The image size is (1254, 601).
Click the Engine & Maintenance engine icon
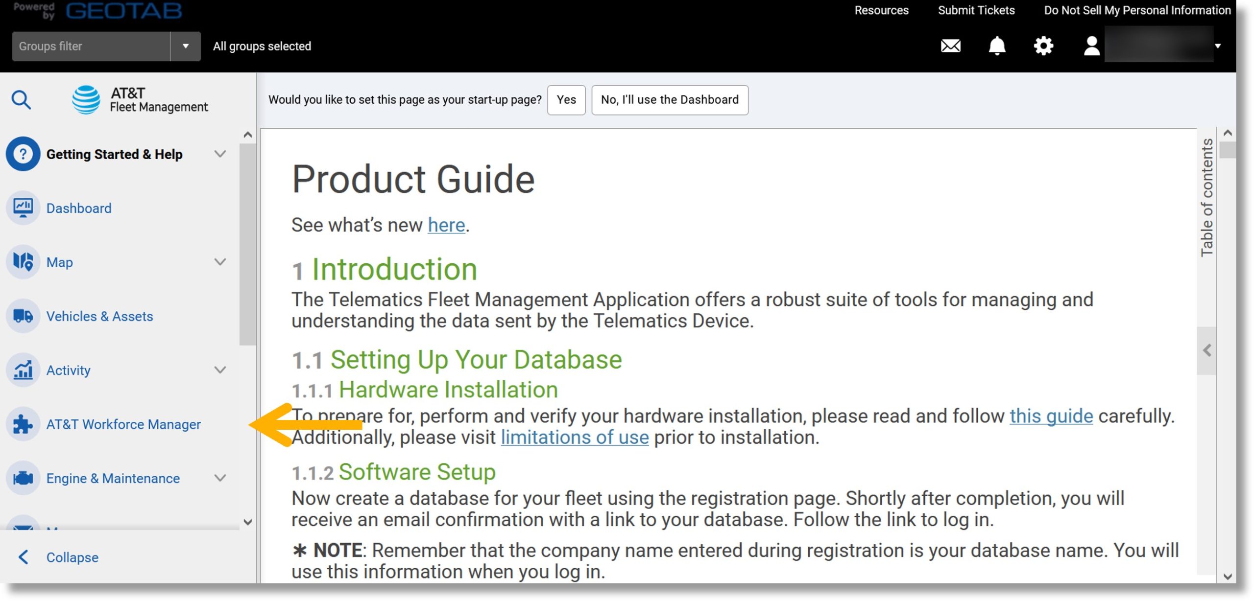coord(23,478)
